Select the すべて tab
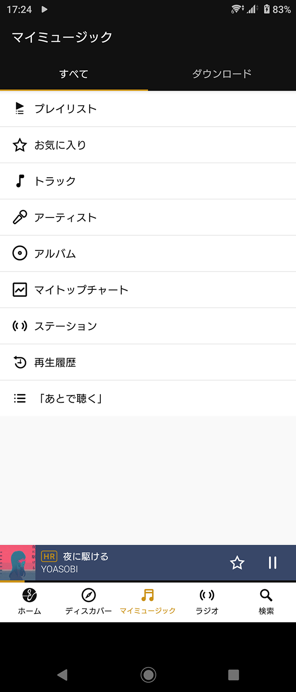This screenshot has width=296, height=692. click(x=74, y=73)
